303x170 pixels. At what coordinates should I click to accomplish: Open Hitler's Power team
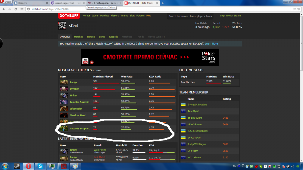[x=195, y=124]
